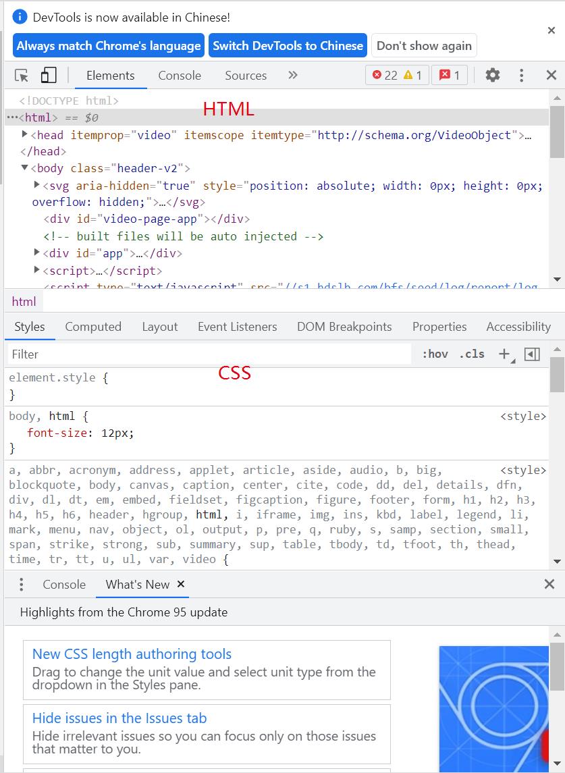Switch to the top Console tab
The width and height of the screenshot is (565, 773).
(180, 76)
